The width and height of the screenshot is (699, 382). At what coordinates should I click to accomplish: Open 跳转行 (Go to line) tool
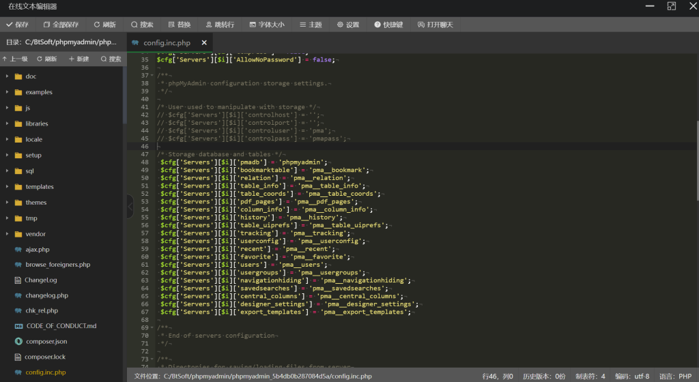coord(220,25)
